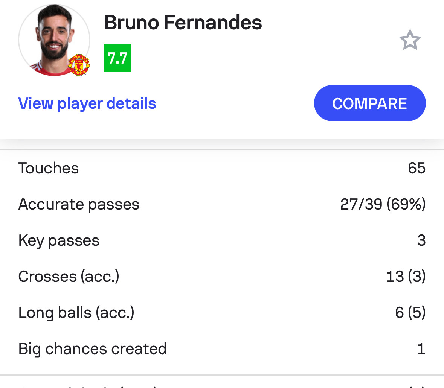The height and width of the screenshot is (388, 444).
Task: Click the Touches value 65
Action: click(417, 168)
